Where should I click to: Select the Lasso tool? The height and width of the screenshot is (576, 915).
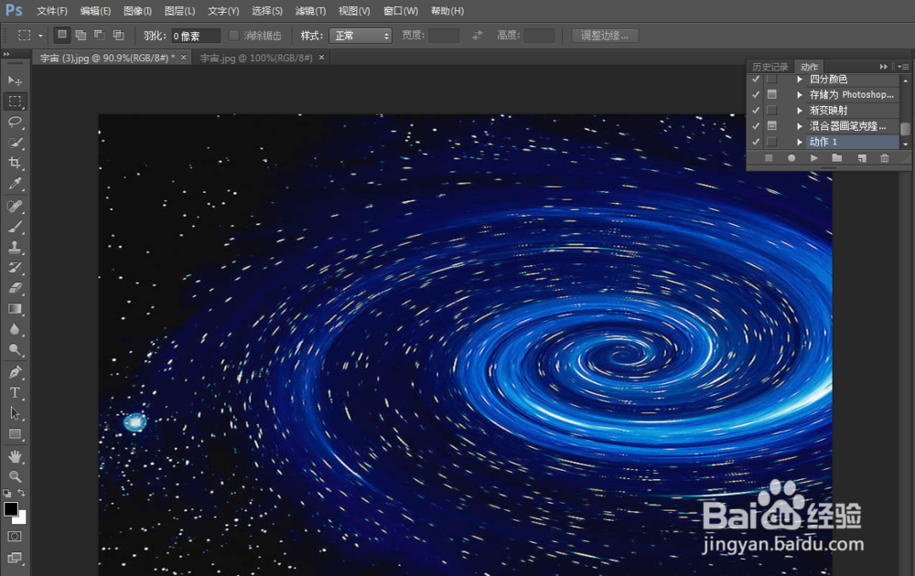click(x=15, y=122)
